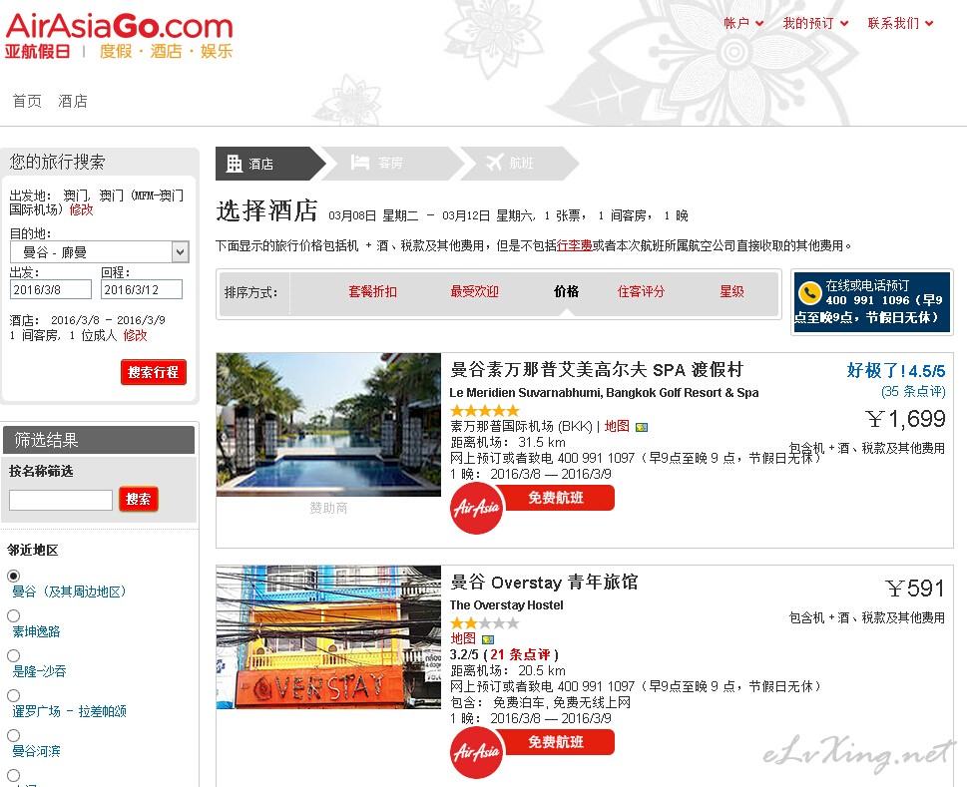Select the 素坤逸路 area radio button

13,615
